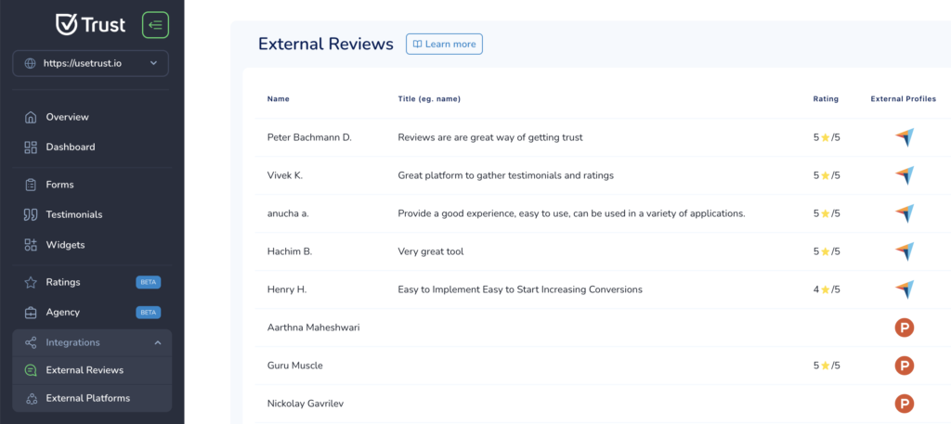Collapse the Integrations section chevron

coord(158,343)
